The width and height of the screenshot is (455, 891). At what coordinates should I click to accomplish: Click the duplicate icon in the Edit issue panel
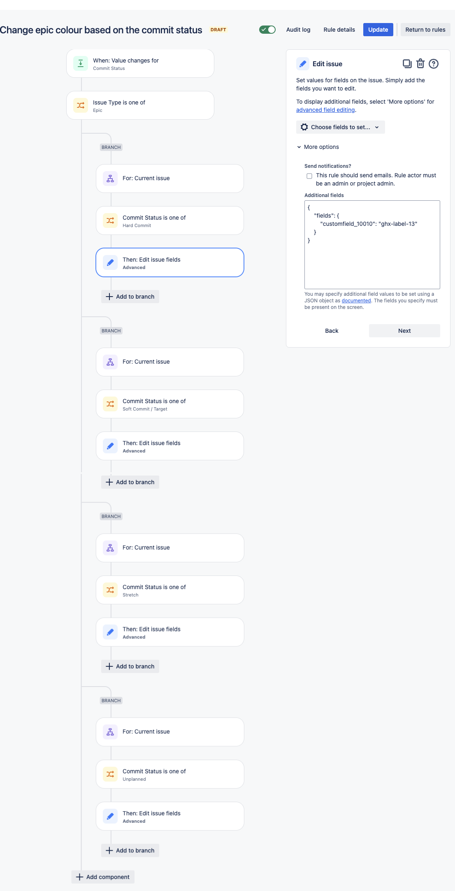[406, 64]
